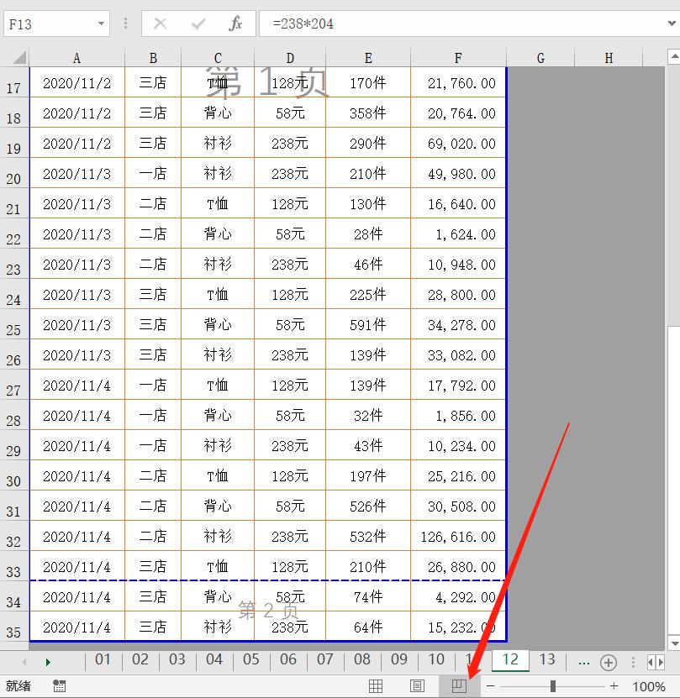Switch to Page Layout view icon
The height and width of the screenshot is (698, 680).
tap(417, 686)
